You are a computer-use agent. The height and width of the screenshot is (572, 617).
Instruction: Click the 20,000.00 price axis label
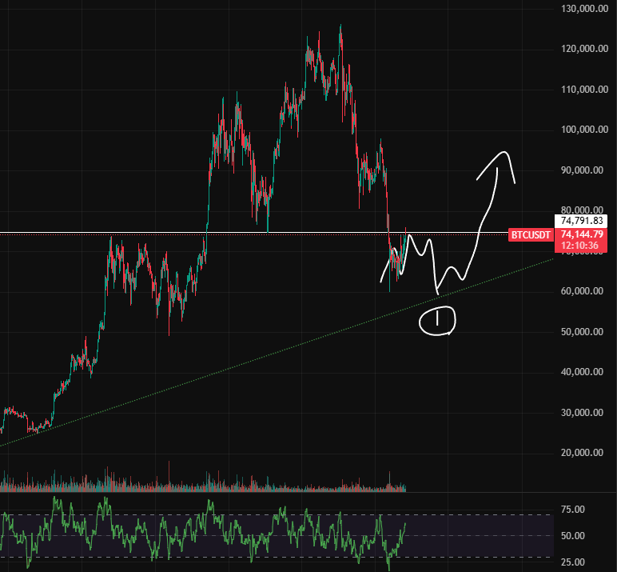click(582, 453)
